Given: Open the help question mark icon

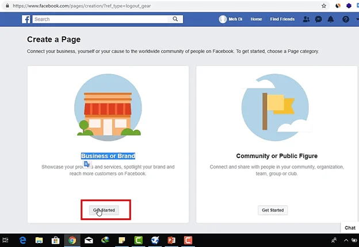Looking at the screenshot, I should click(345, 19).
